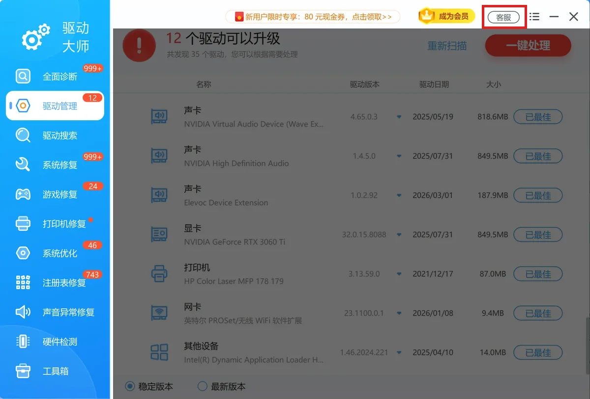Switch to 硬件检测 in sidebar
590x399 pixels.
(55, 342)
